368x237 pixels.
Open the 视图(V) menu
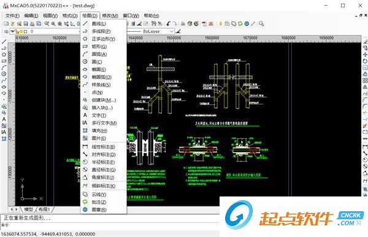tap(50, 16)
